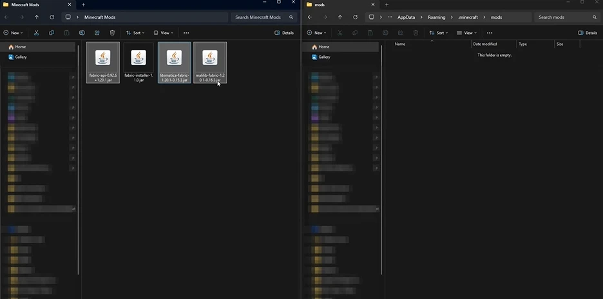Delete selected files using the trash icon
Screen dimensions: 603x299
pyautogui.click(x=112, y=32)
